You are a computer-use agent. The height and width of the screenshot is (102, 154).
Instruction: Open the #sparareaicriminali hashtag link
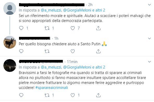[x=52, y=88]
